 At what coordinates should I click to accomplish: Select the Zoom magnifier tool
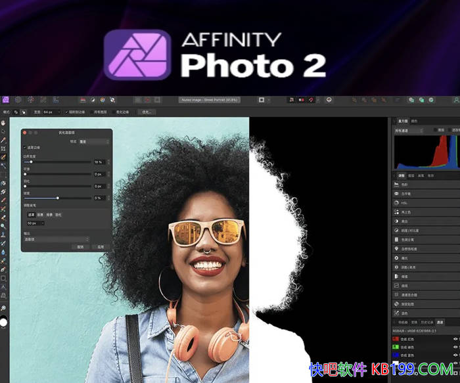point(3,308)
